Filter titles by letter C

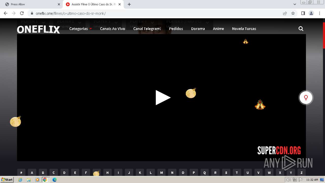pyautogui.click(x=54, y=173)
